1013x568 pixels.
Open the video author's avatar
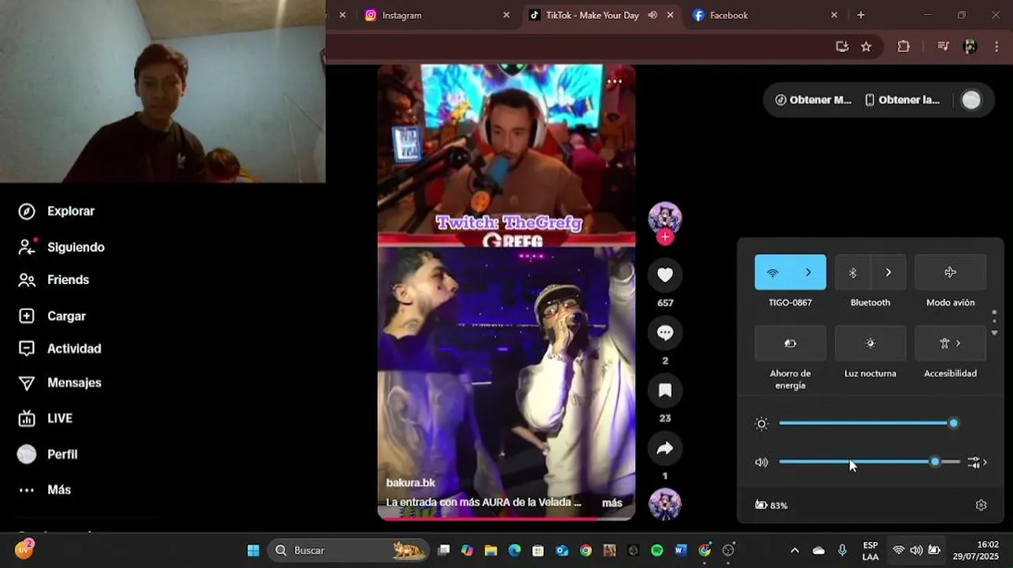[x=665, y=218]
